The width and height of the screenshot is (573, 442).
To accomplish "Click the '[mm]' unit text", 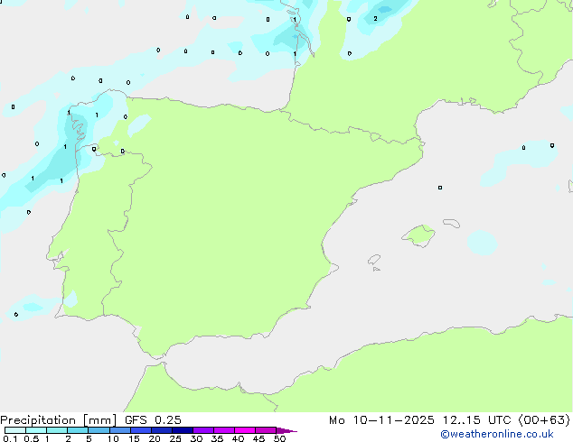I will coord(100,420).
